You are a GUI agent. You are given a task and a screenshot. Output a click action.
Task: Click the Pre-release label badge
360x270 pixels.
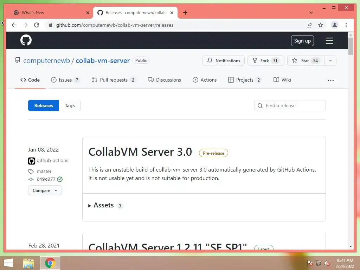[213, 153]
